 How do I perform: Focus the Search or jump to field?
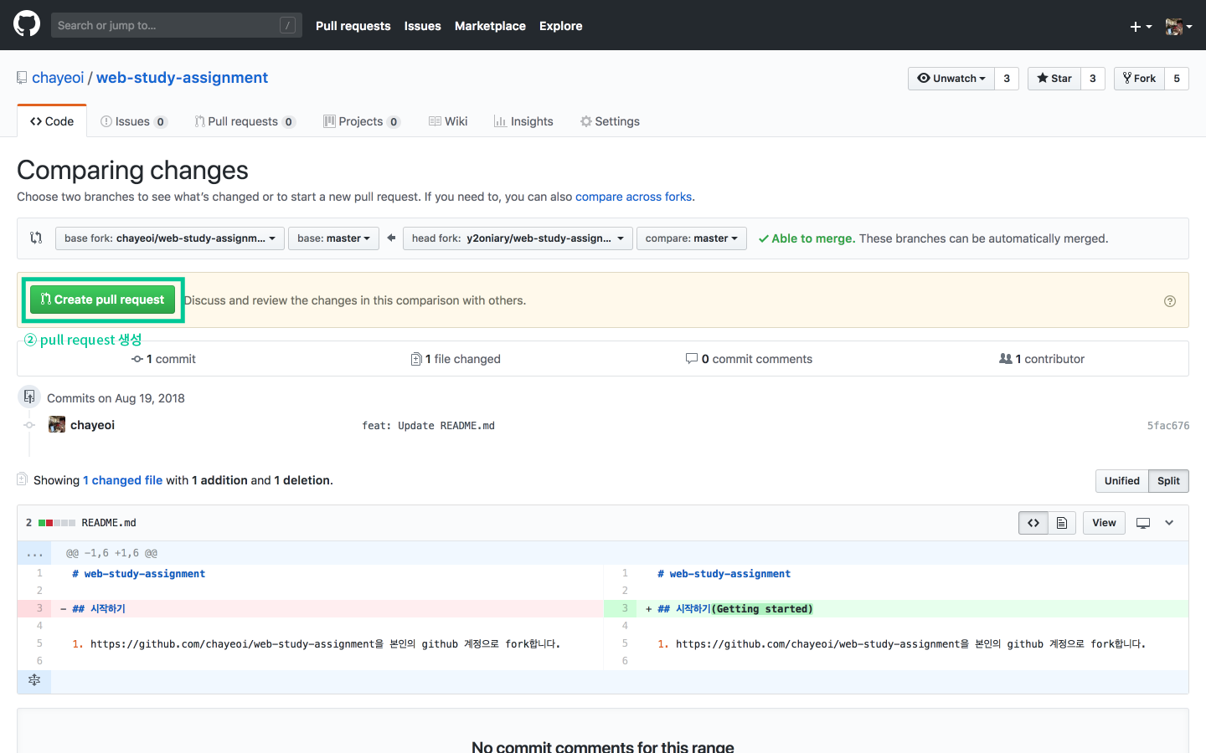(176, 25)
